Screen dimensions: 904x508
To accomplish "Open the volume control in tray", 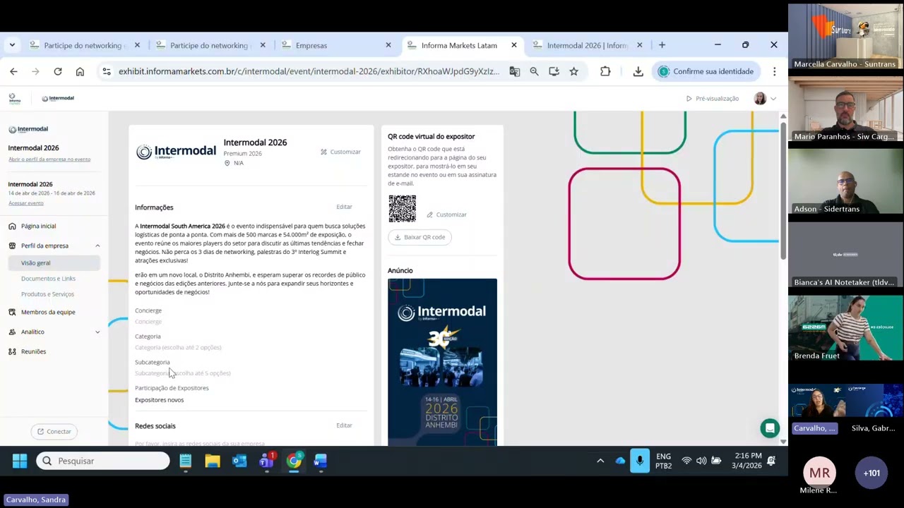I will click(x=701, y=461).
